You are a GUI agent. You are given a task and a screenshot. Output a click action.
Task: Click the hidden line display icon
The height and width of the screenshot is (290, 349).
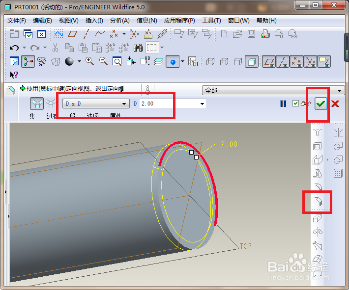224,61
